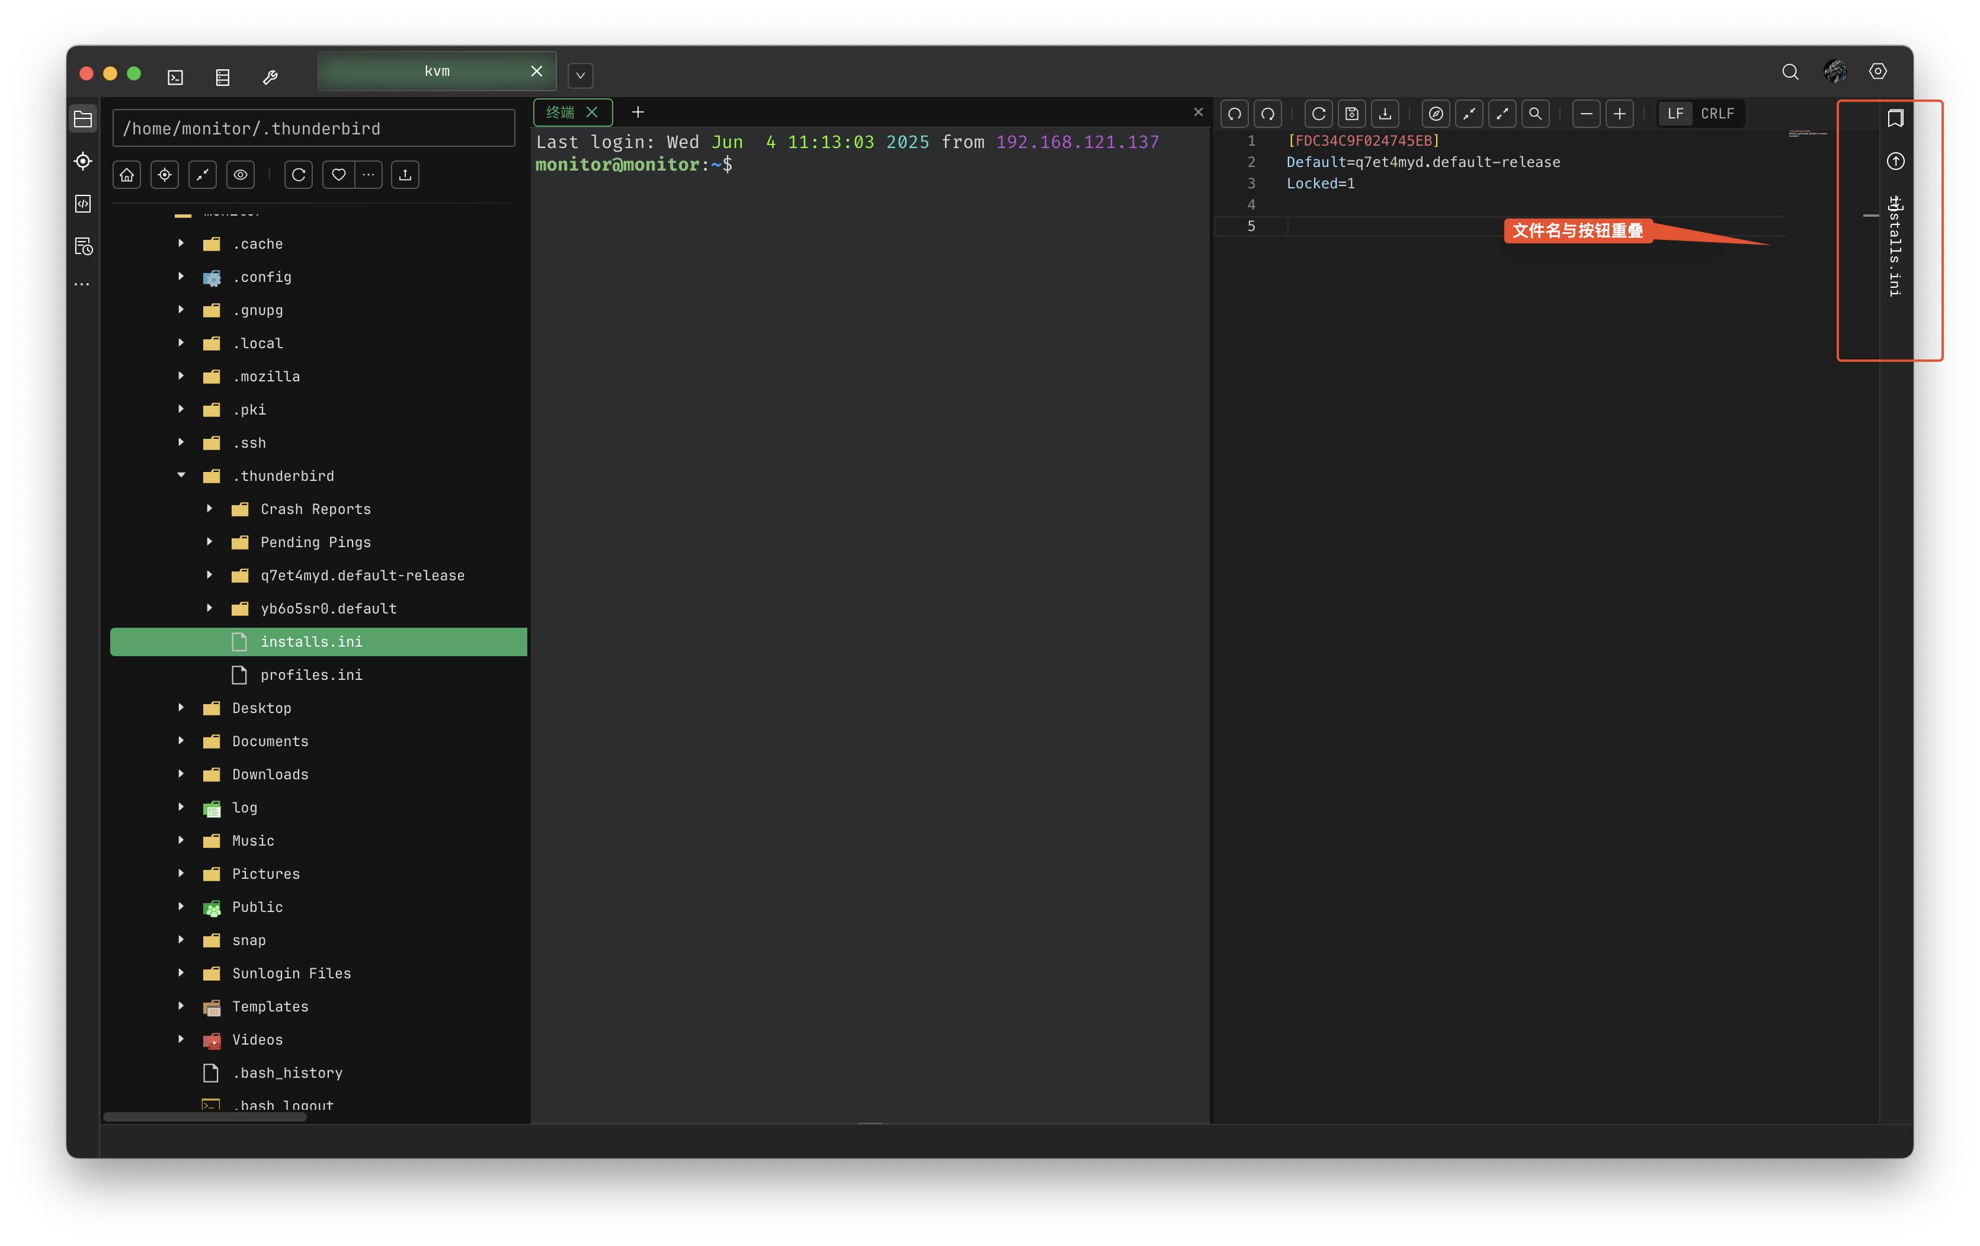This screenshot has width=1980, height=1246.
Task: Open the favorites more options button
Action: [369, 175]
